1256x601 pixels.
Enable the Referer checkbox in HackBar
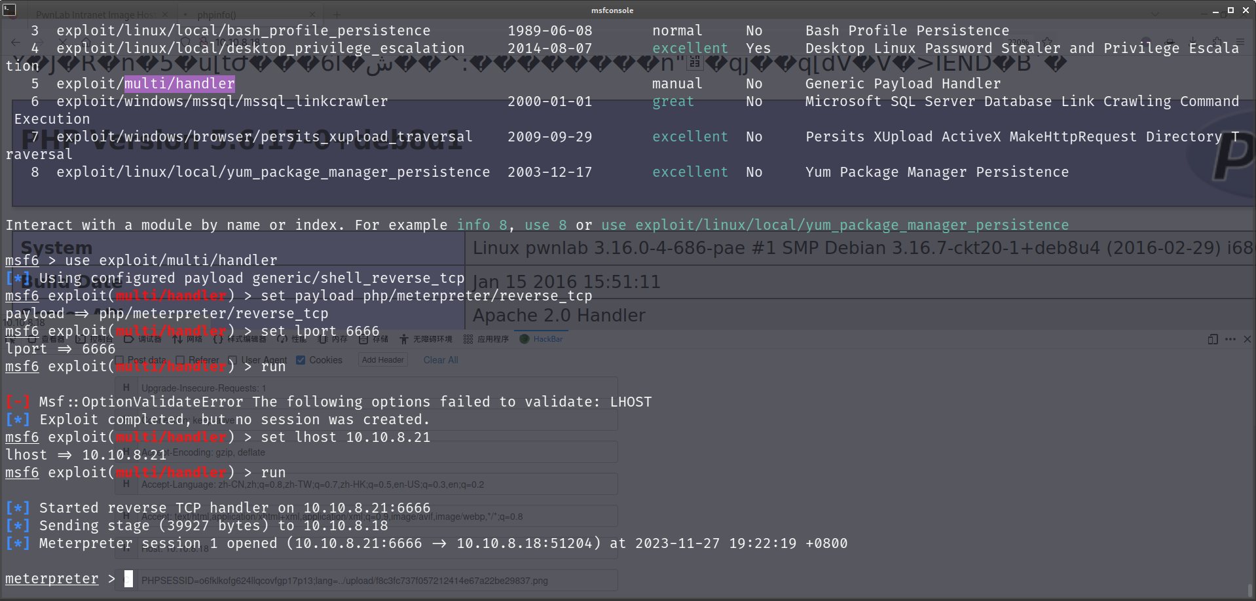pos(180,360)
